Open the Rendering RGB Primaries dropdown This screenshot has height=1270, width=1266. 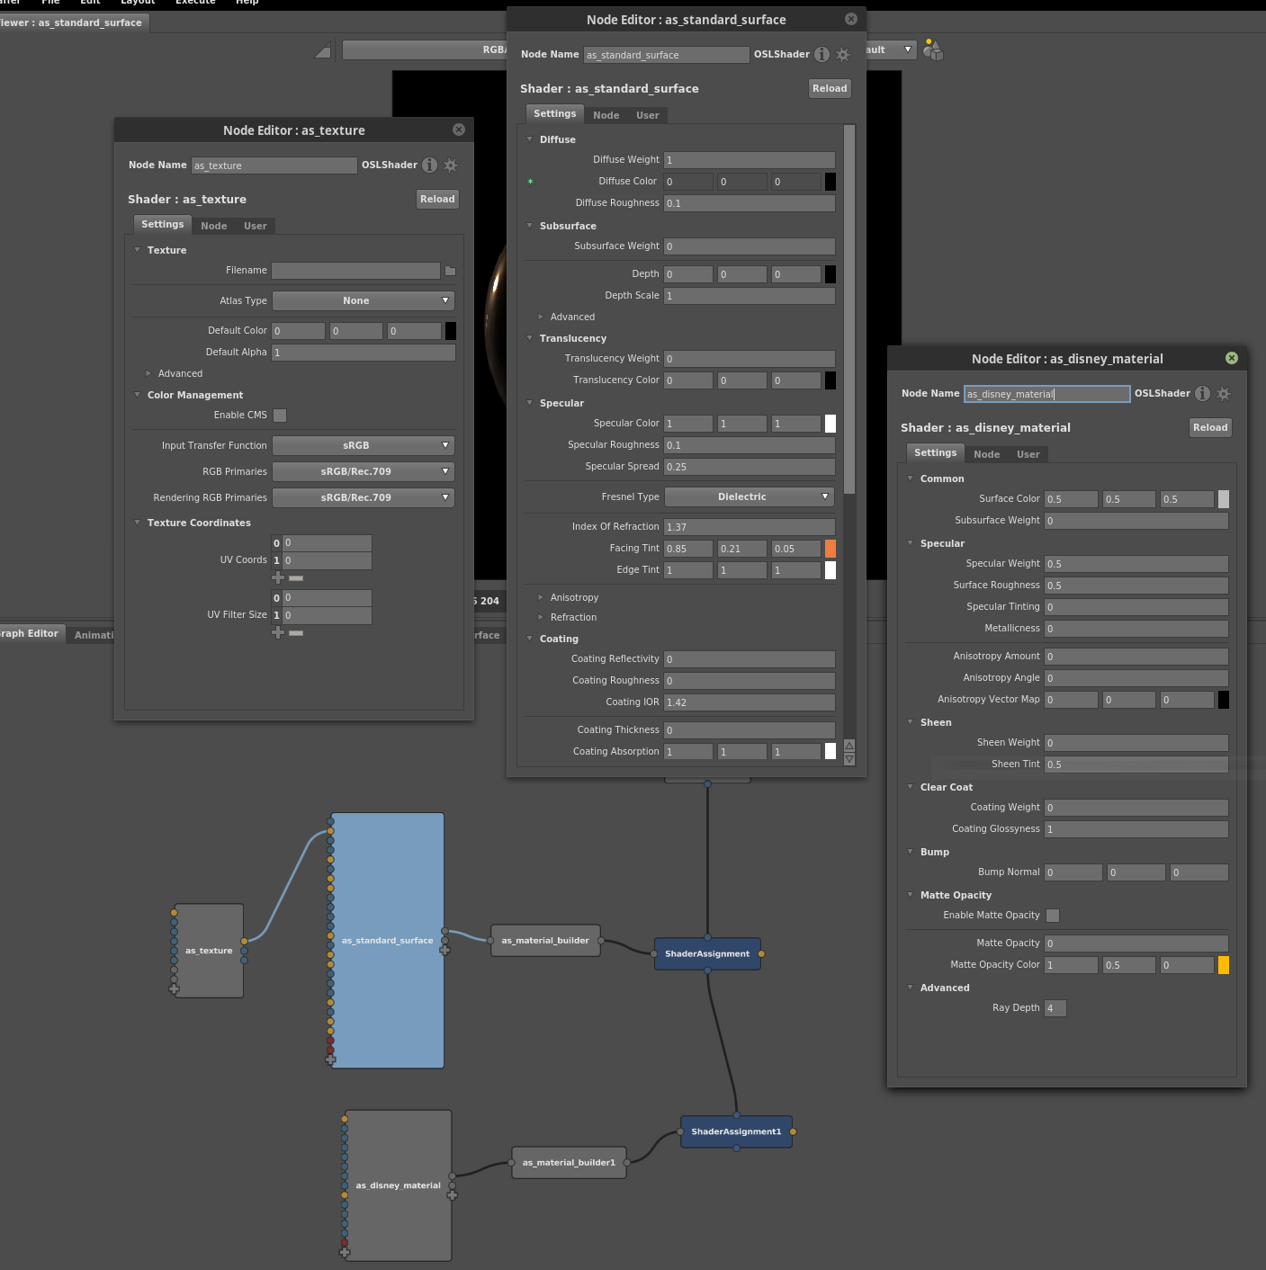point(364,497)
